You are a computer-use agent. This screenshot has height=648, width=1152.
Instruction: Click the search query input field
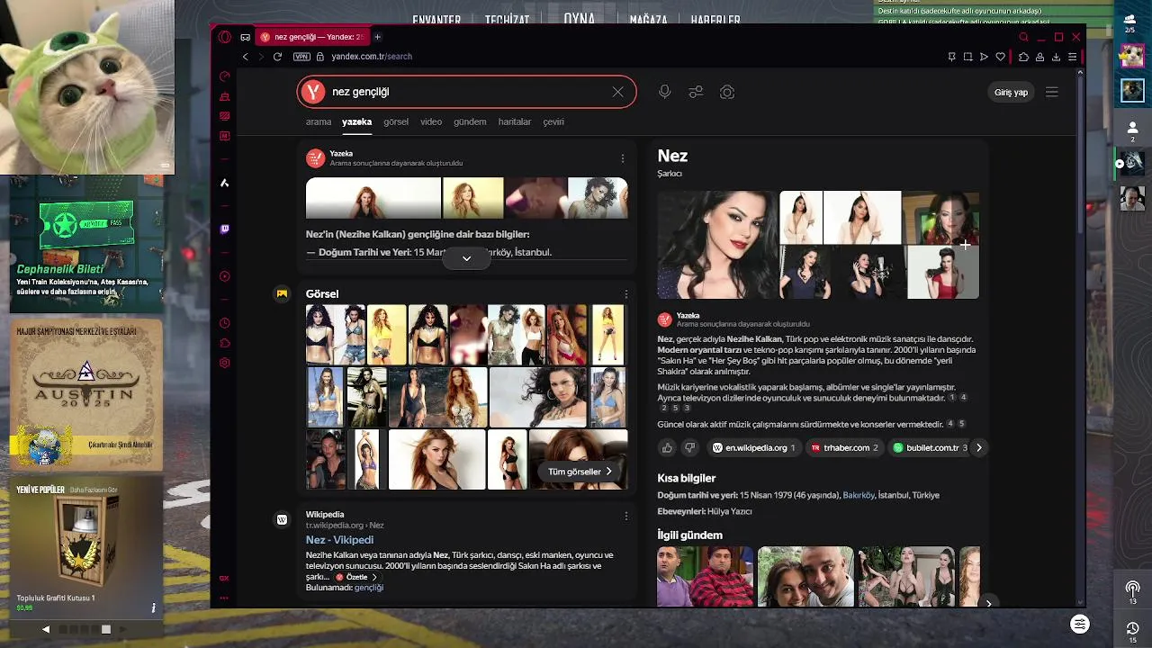point(466,92)
